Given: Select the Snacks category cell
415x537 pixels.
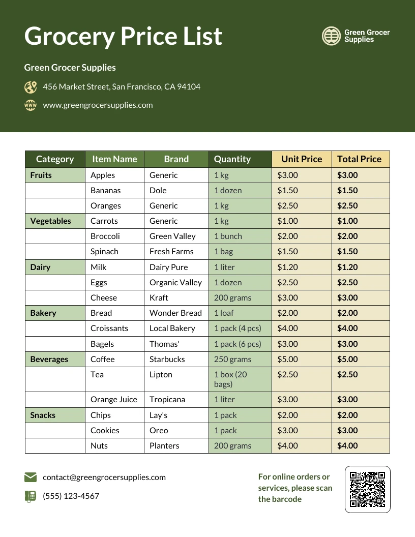Looking at the screenshot, I should click(55, 415).
